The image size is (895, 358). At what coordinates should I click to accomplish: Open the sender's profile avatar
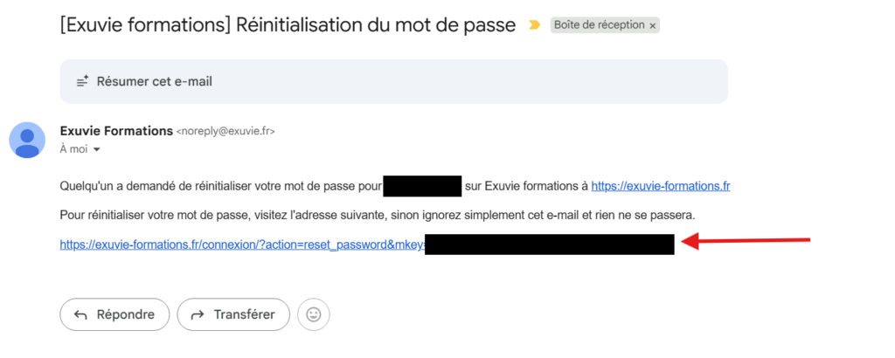[x=27, y=140]
